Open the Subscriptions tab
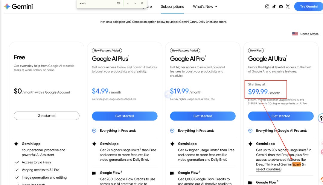The width and height of the screenshot is (323, 185). [x=172, y=6]
